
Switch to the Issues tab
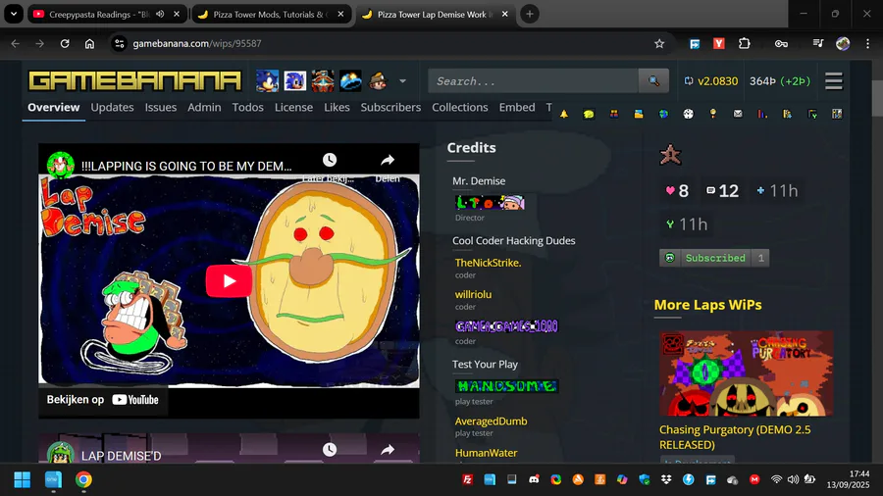161,107
